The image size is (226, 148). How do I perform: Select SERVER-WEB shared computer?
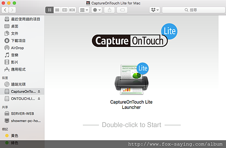click(x=22, y=113)
